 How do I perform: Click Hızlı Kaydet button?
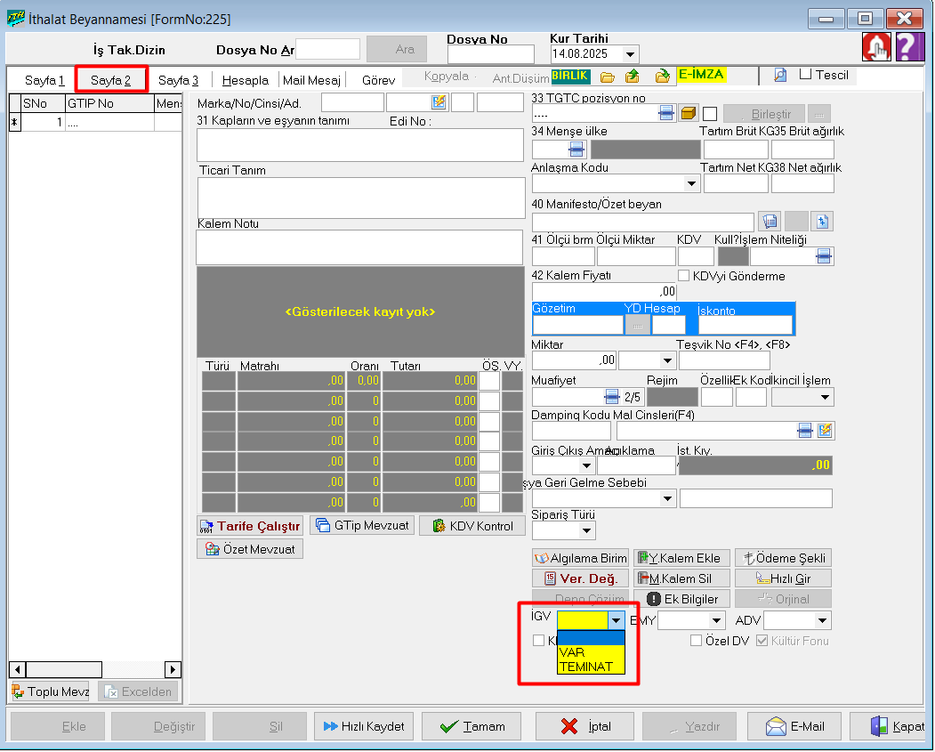point(364,726)
